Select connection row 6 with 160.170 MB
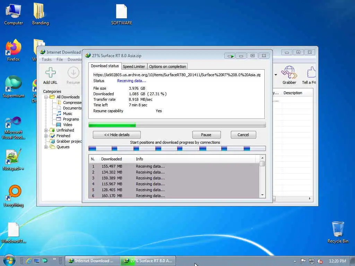The image size is (355, 266). click(174, 196)
